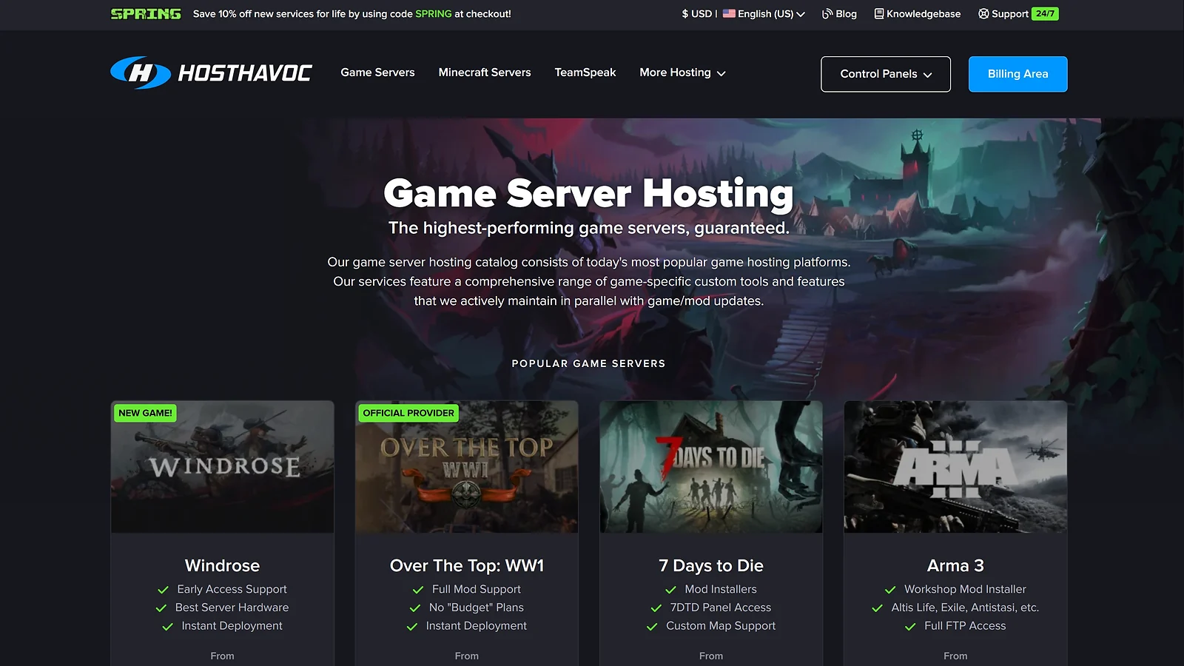Screen dimensions: 1184x666
Task: Open the USD currency selector
Action: pos(696,13)
